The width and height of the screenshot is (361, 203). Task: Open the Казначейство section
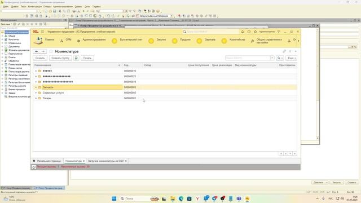tap(233, 41)
